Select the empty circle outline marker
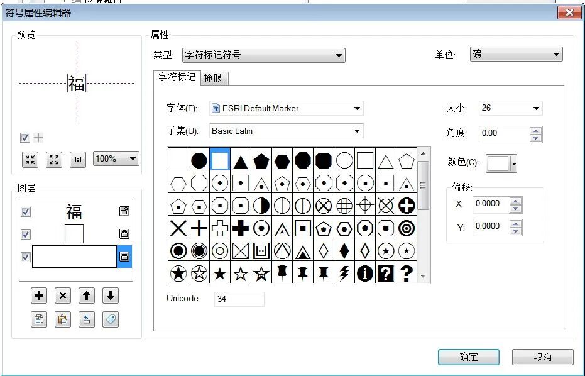 [x=344, y=160]
